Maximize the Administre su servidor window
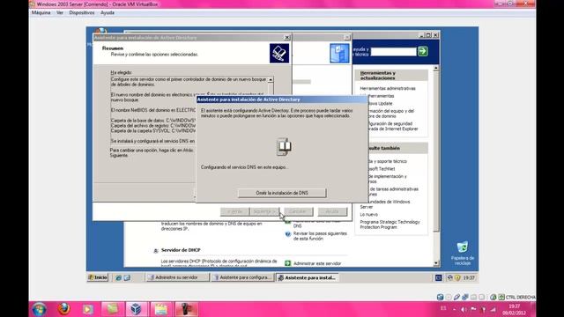564x317 pixels. click(428, 35)
